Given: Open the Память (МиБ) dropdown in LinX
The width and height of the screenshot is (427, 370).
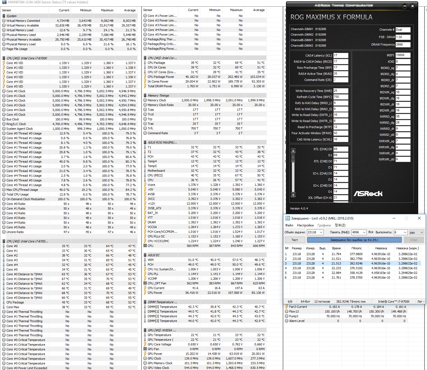Looking at the screenshot, I should pos(364,232).
